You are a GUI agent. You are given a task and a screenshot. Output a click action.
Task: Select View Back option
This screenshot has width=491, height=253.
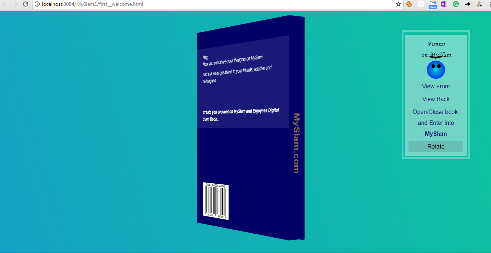[x=436, y=99]
